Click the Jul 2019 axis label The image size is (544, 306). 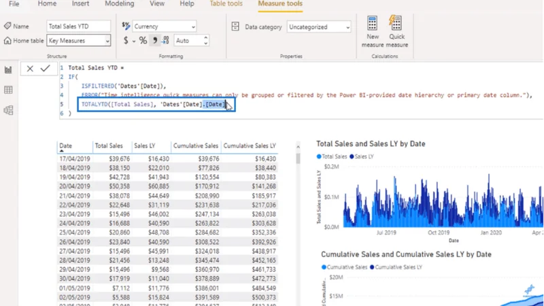coord(386,233)
